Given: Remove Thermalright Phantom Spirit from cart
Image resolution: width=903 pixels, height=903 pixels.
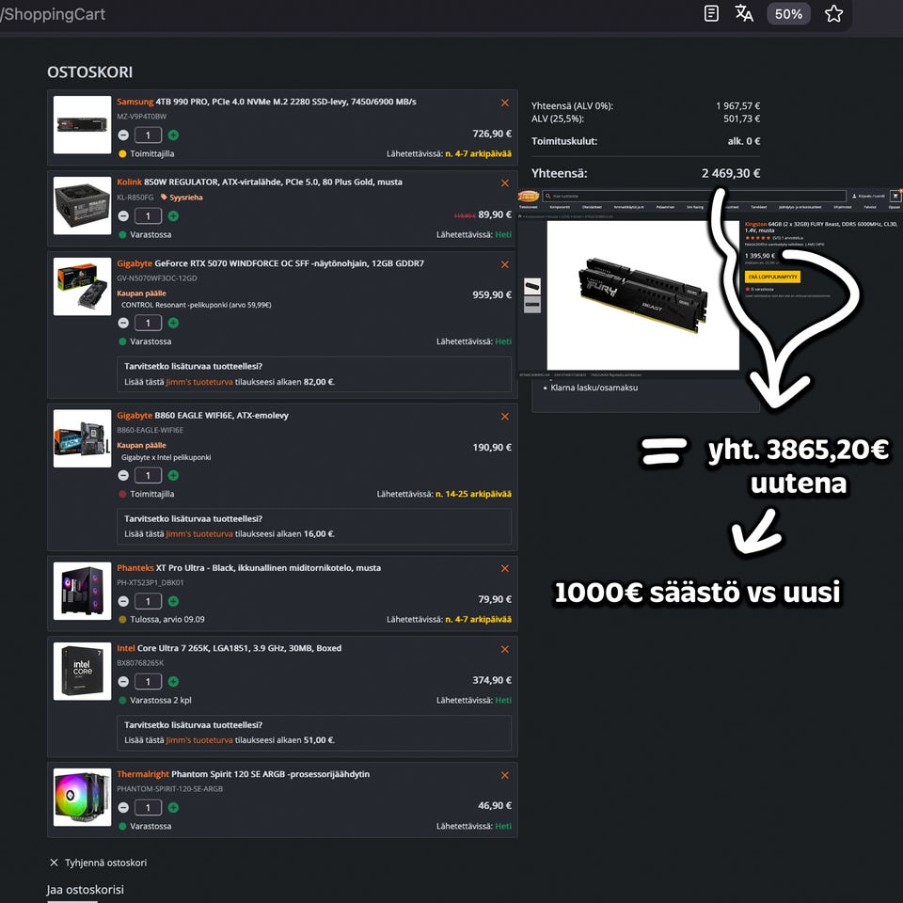Looking at the screenshot, I should click(x=504, y=775).
